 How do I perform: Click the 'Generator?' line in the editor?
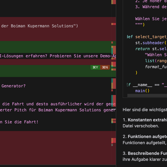13,86
